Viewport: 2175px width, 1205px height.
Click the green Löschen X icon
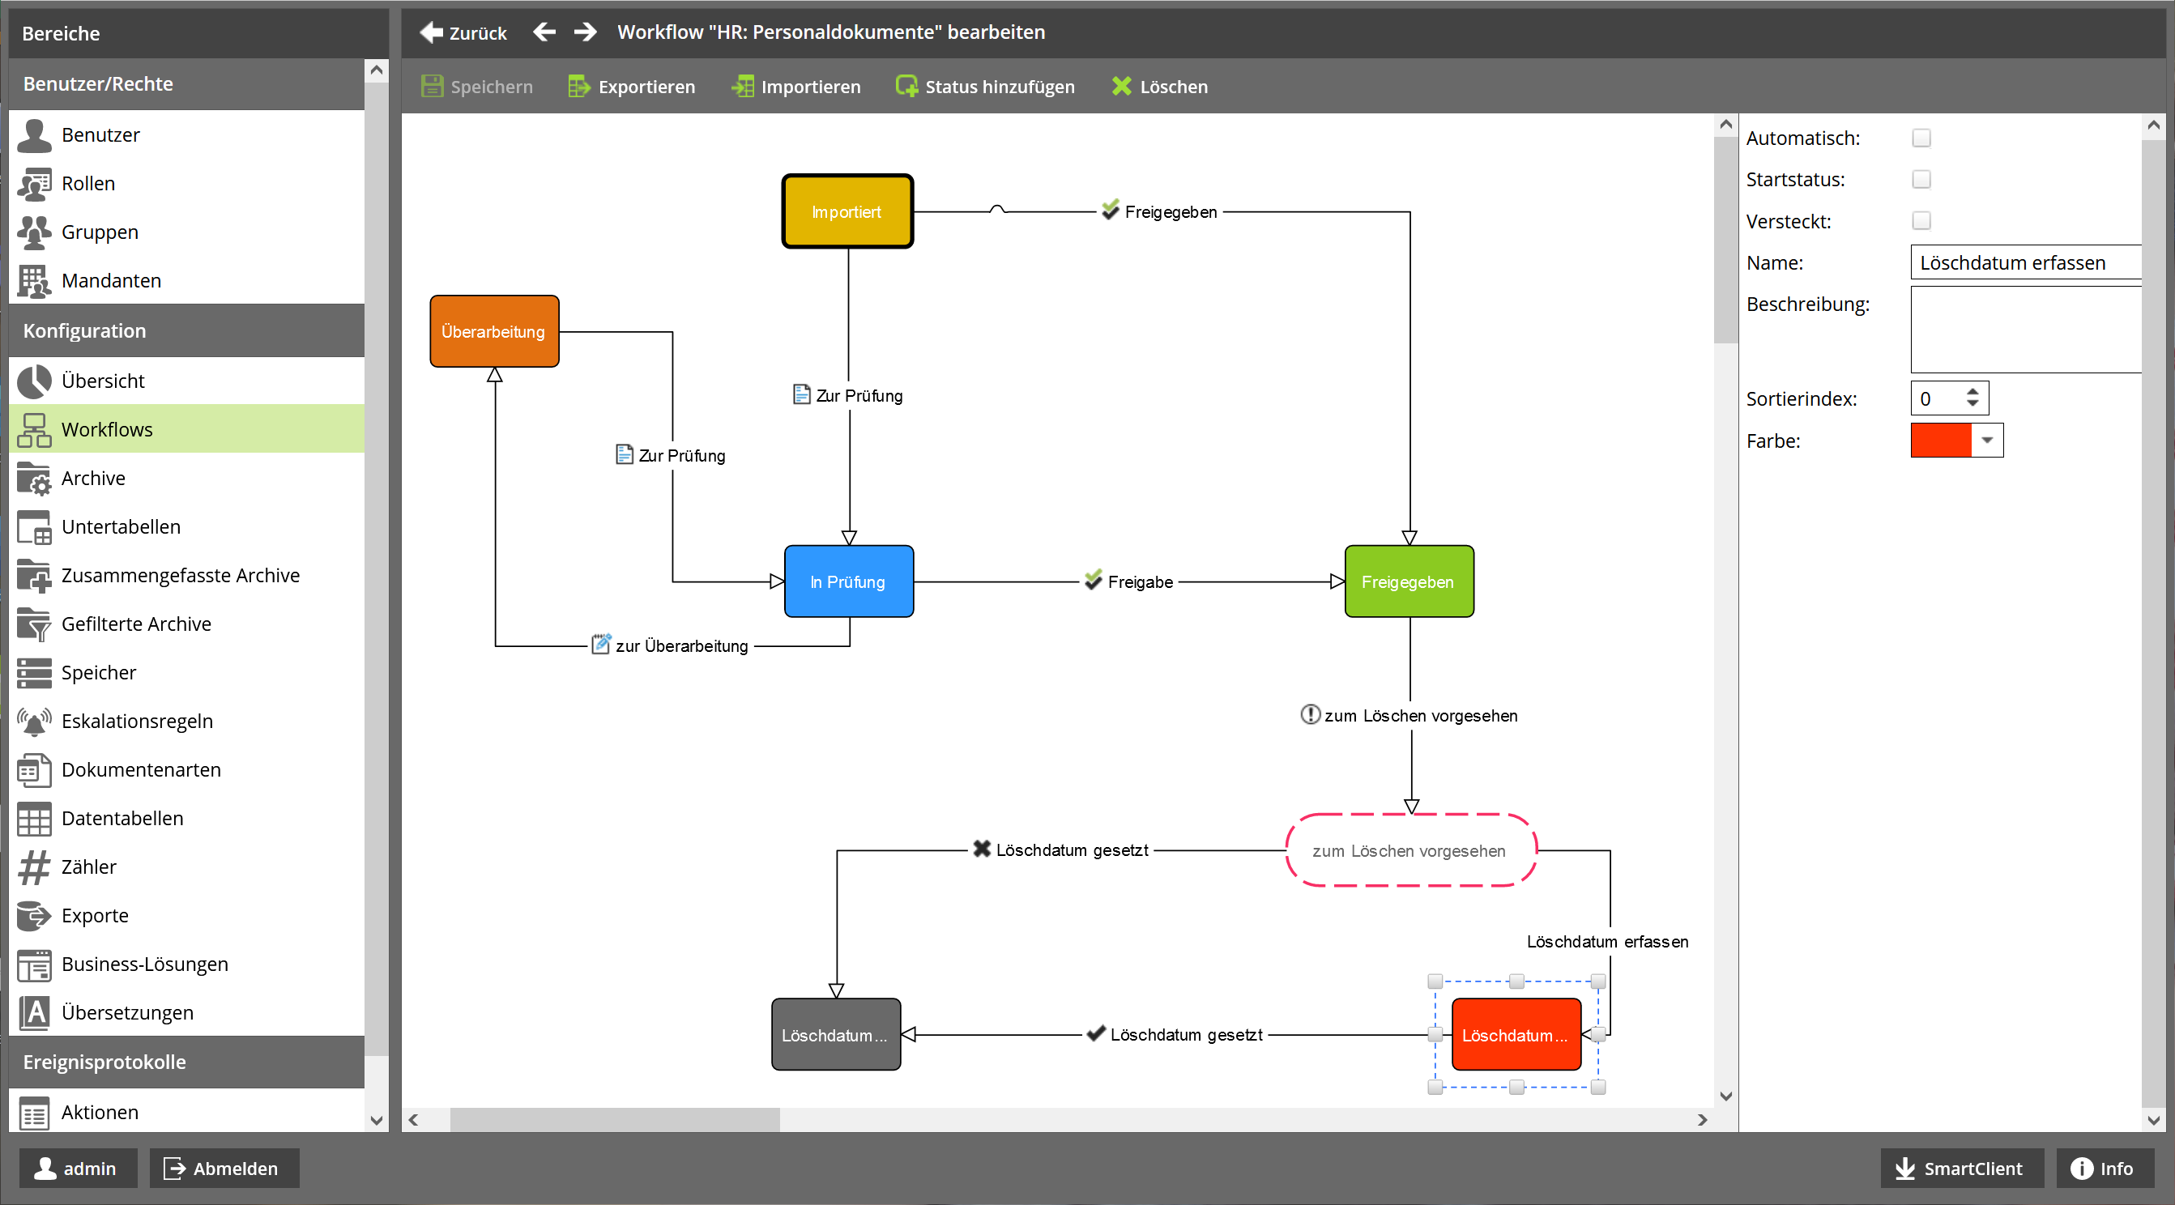(1121, 86)
